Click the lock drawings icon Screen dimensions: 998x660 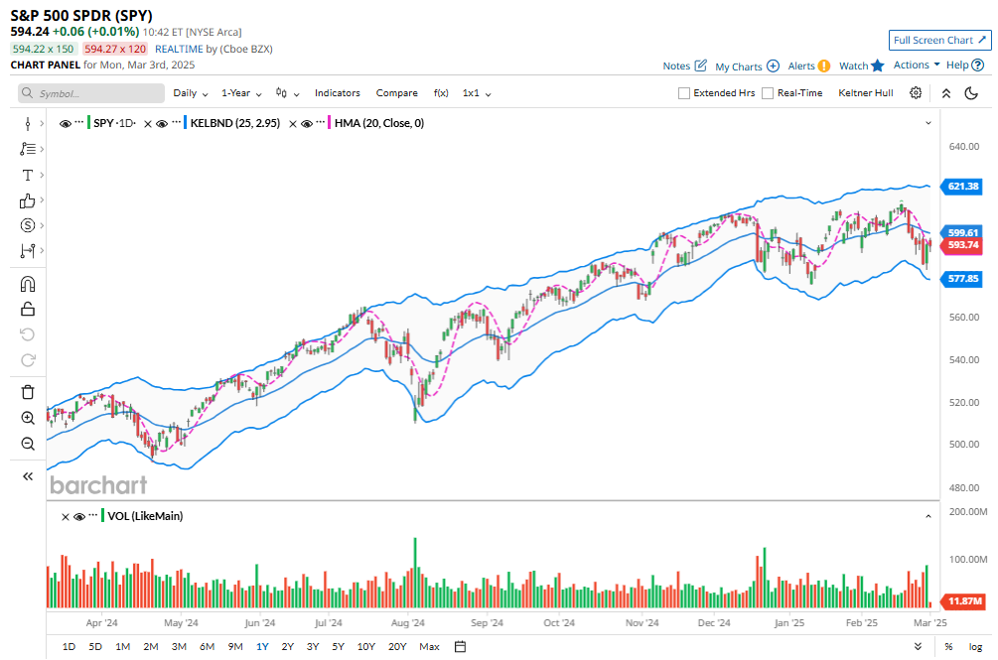28,309
